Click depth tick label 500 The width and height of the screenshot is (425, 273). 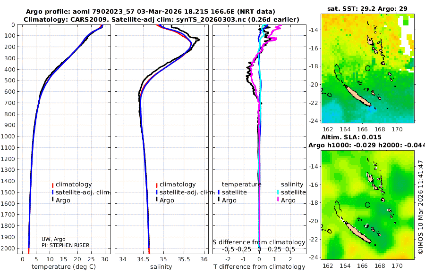(9, 80)
